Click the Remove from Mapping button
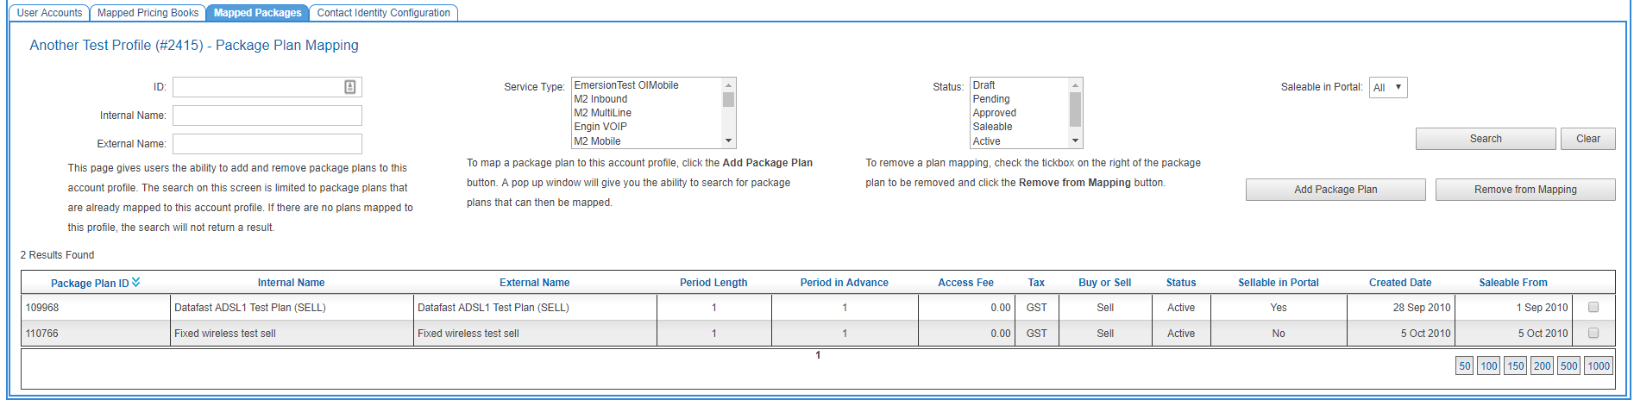 click(1524, 190)
